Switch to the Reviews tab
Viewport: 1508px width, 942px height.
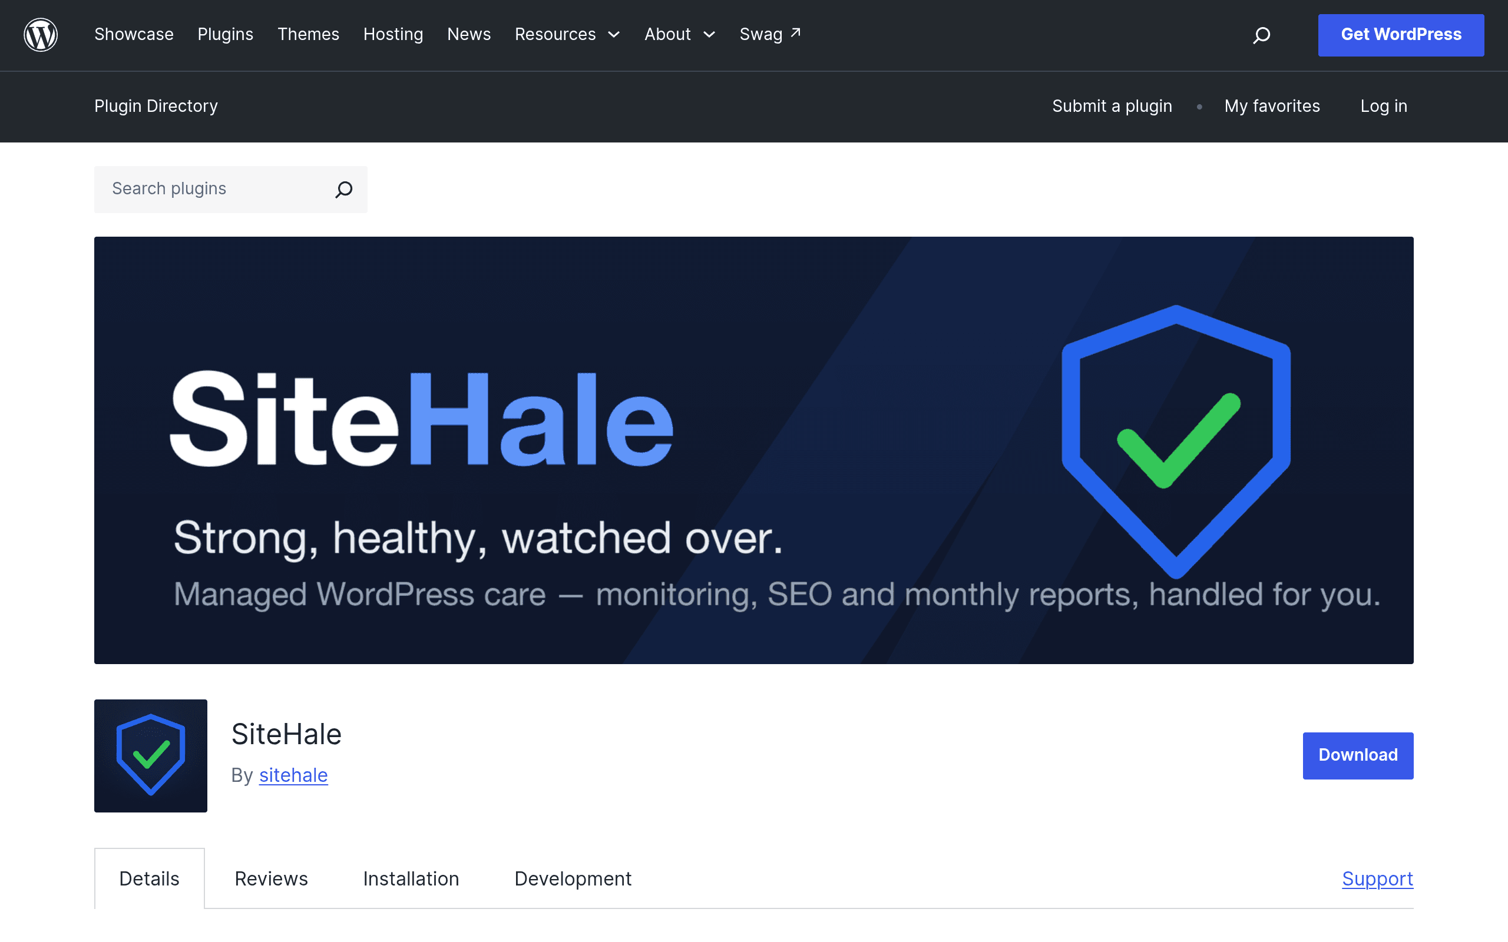coord(271,878)
